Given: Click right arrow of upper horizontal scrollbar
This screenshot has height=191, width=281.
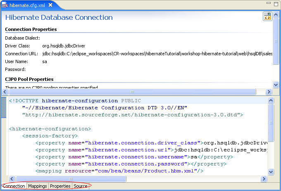Looking at the screenshot, I should (269, 92).
